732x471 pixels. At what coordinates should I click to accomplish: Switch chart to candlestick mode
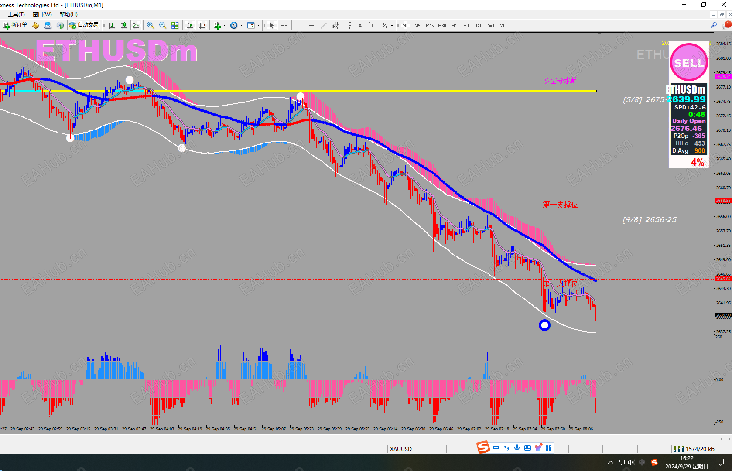point(124,25)
